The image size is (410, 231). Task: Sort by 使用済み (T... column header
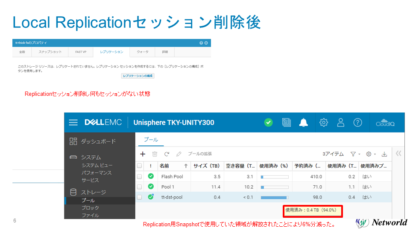point(342,166)
